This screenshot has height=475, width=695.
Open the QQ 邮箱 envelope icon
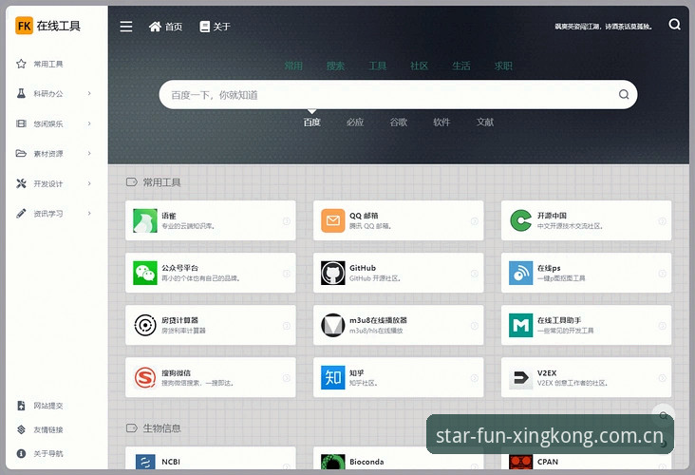(333, 220)
